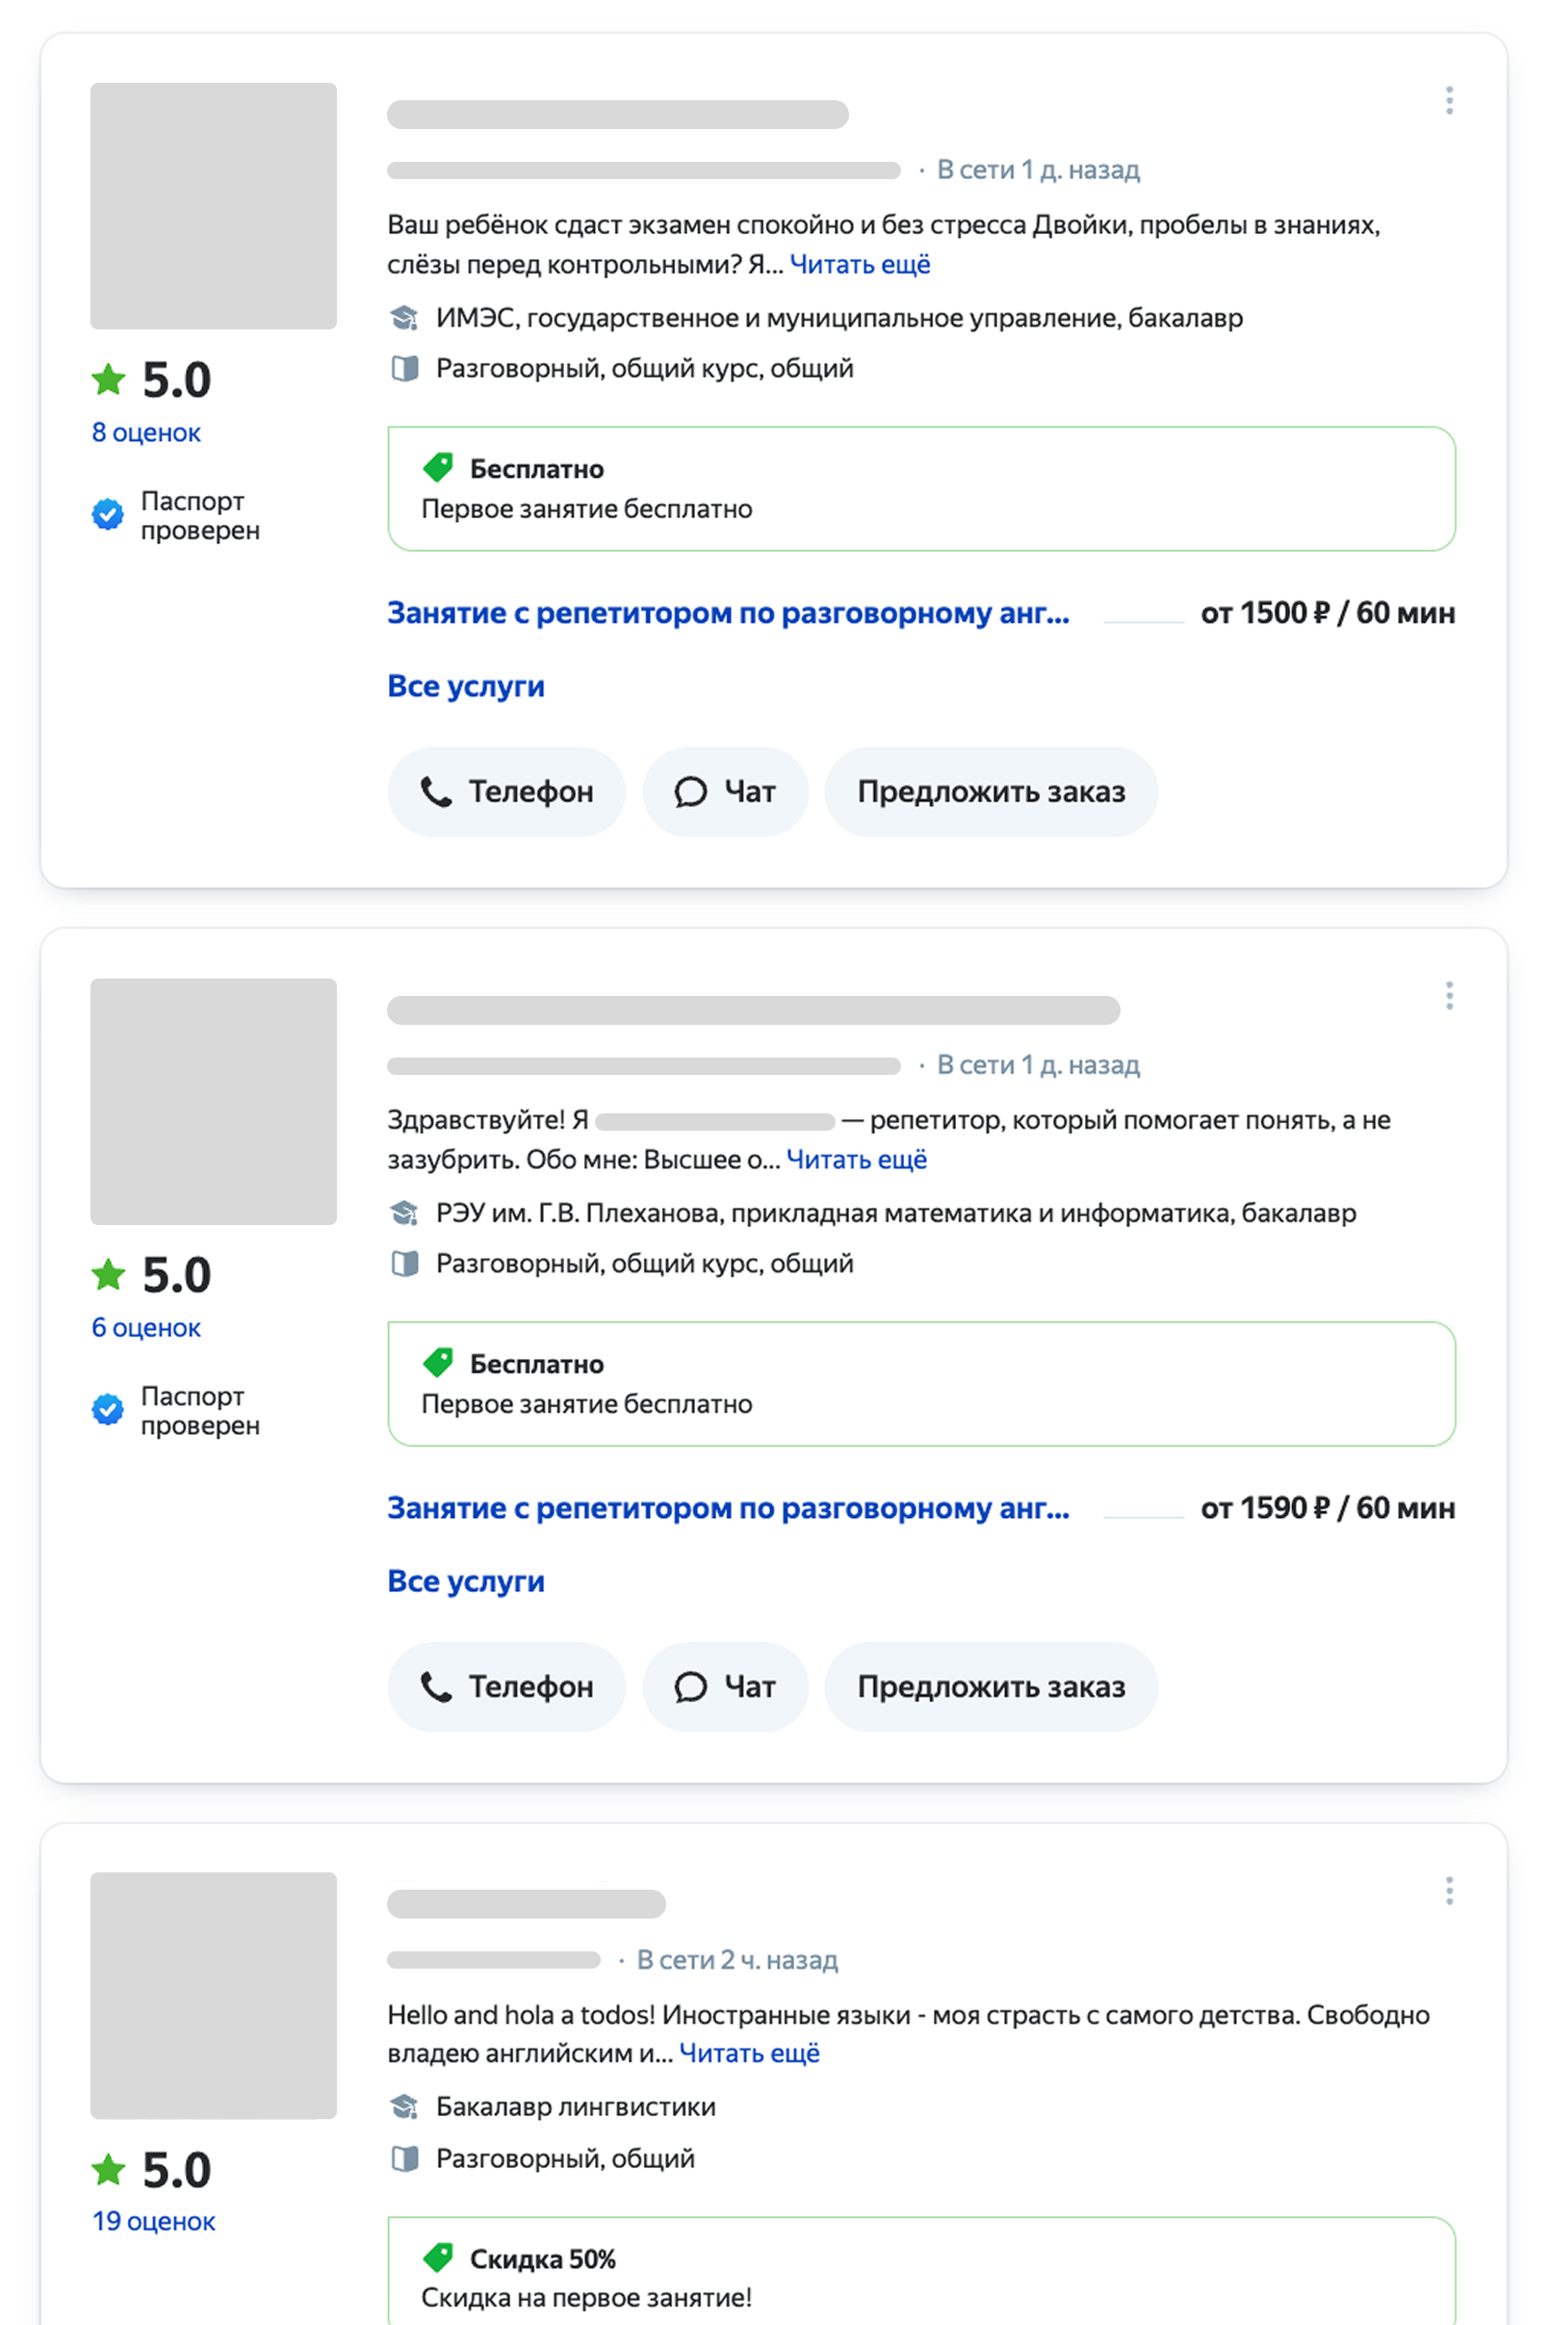
Task: Click Предложить заказ on first card
Action: (x=992, y=791)
